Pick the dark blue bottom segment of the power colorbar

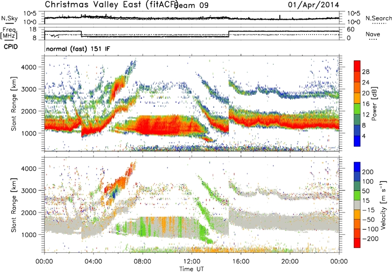click(x=357, y=141)
